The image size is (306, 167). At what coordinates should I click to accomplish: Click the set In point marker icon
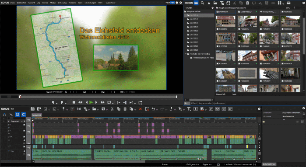point(53,102)
